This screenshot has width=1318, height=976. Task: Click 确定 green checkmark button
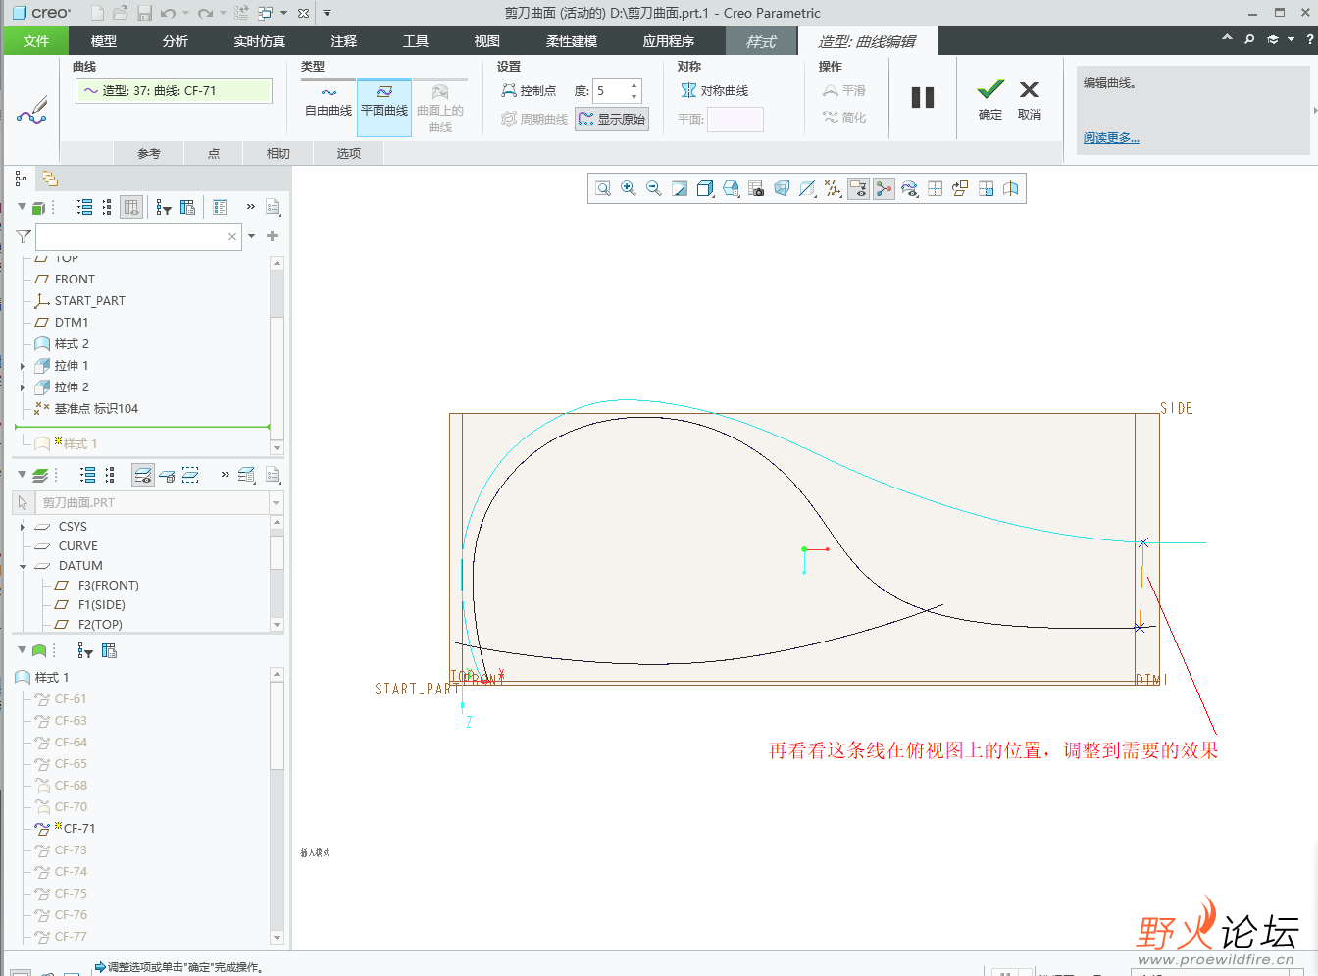990,100
